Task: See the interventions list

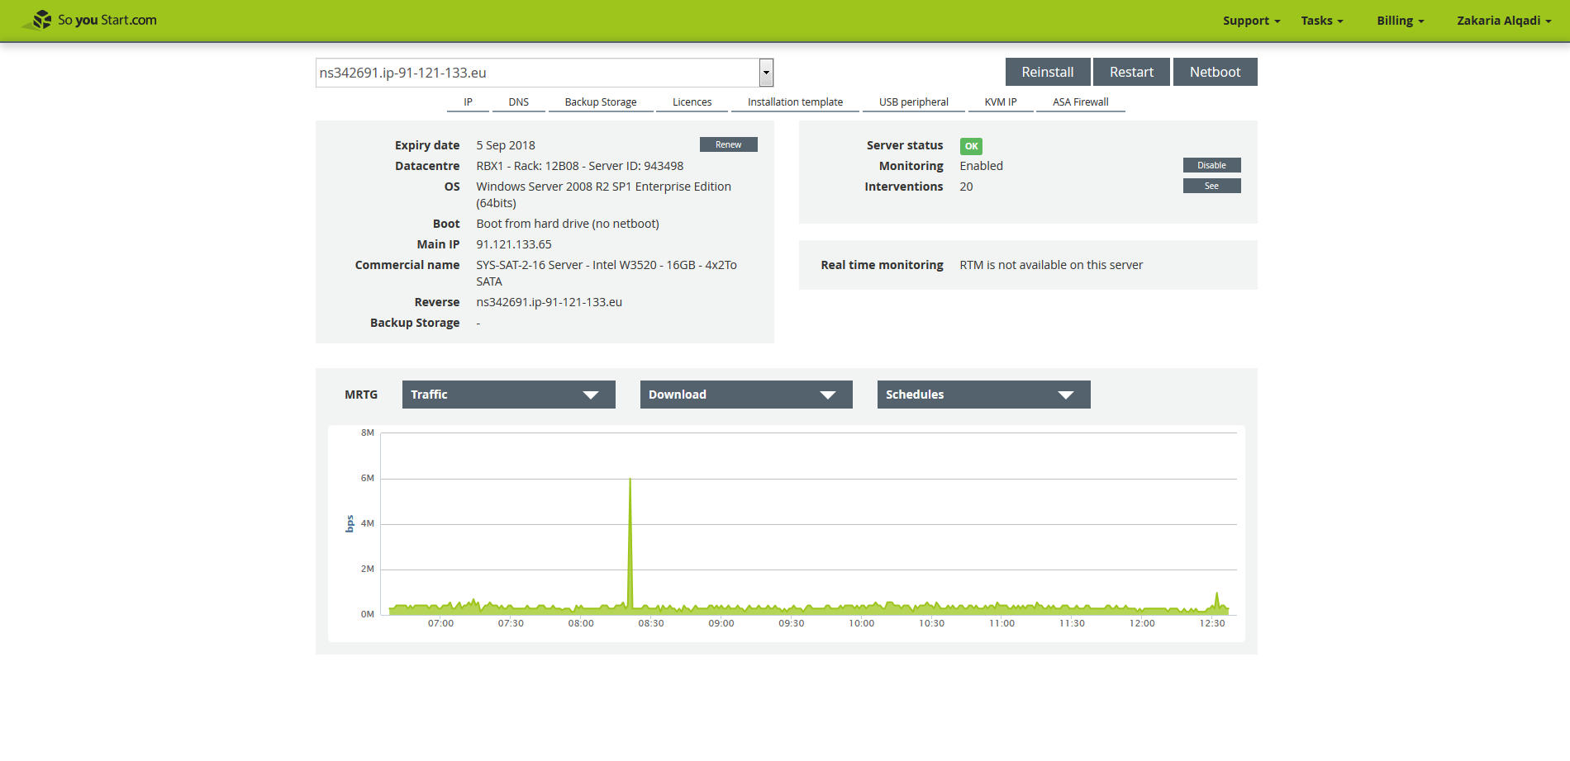Action: tap(1211, 186)
